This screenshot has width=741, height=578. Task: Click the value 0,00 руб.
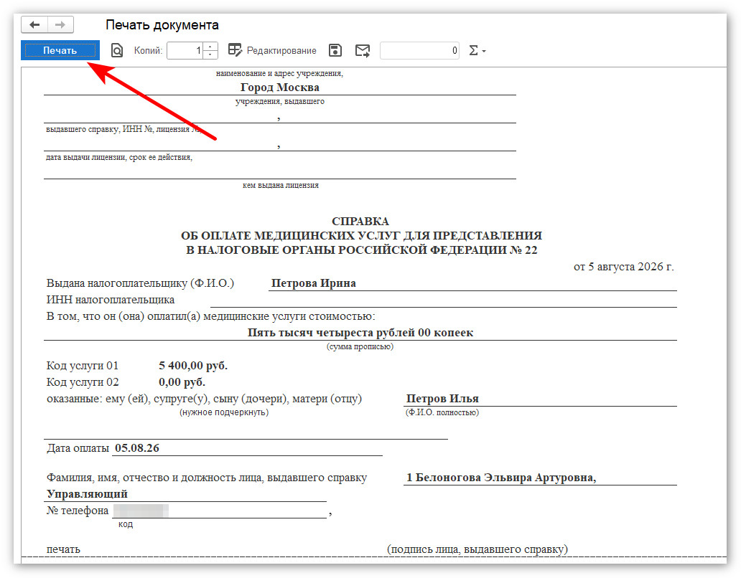tap(182, 382)
